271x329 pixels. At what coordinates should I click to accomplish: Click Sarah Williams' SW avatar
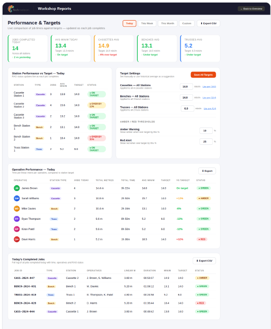[x=17, y=198]
